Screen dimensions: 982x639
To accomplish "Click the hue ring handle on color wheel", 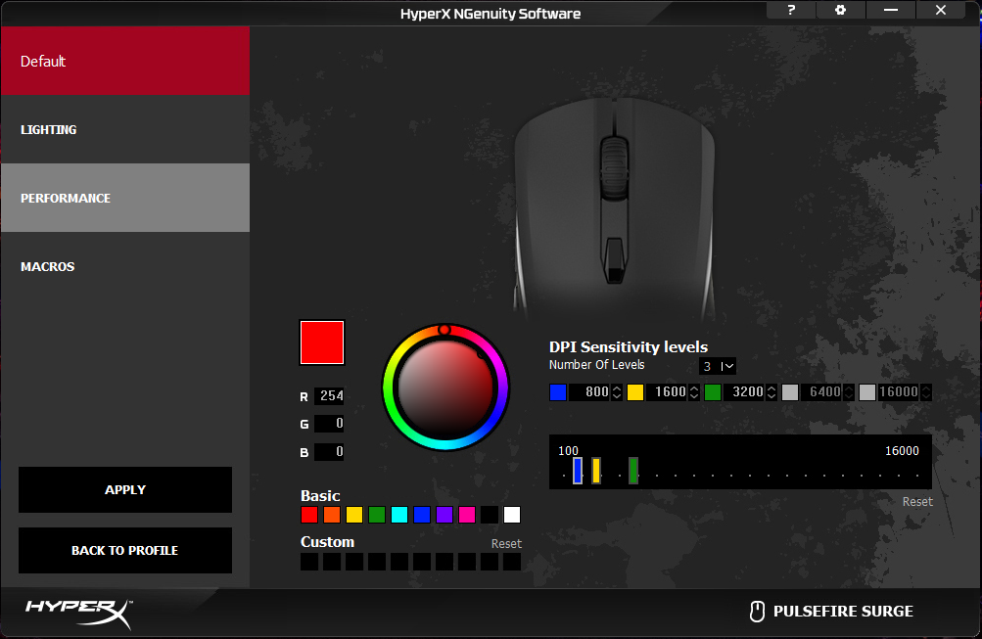I will 444,330.
